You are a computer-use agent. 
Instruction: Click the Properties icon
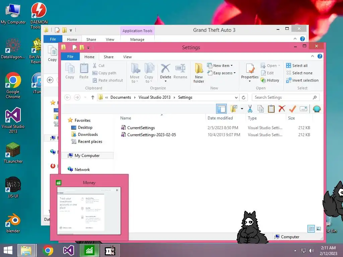tap(250, 69)
